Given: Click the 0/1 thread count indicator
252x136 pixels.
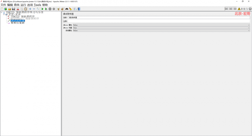Looking at the screenshot, I should (245, 9).
